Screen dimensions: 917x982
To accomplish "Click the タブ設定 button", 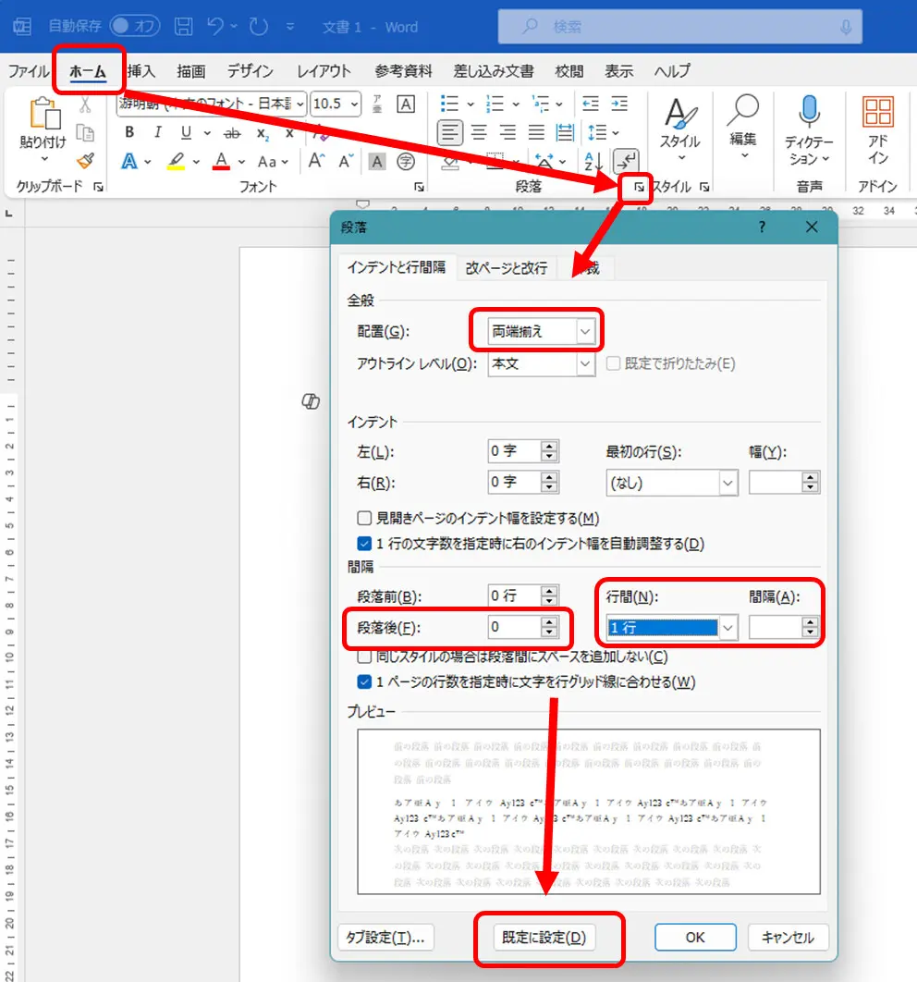I will [x=385, y=937].
